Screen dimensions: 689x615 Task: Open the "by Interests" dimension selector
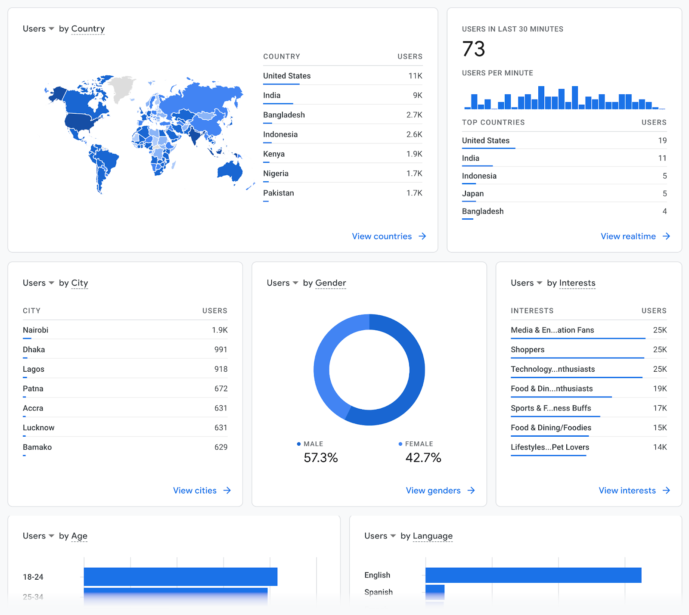pos(577,283)
